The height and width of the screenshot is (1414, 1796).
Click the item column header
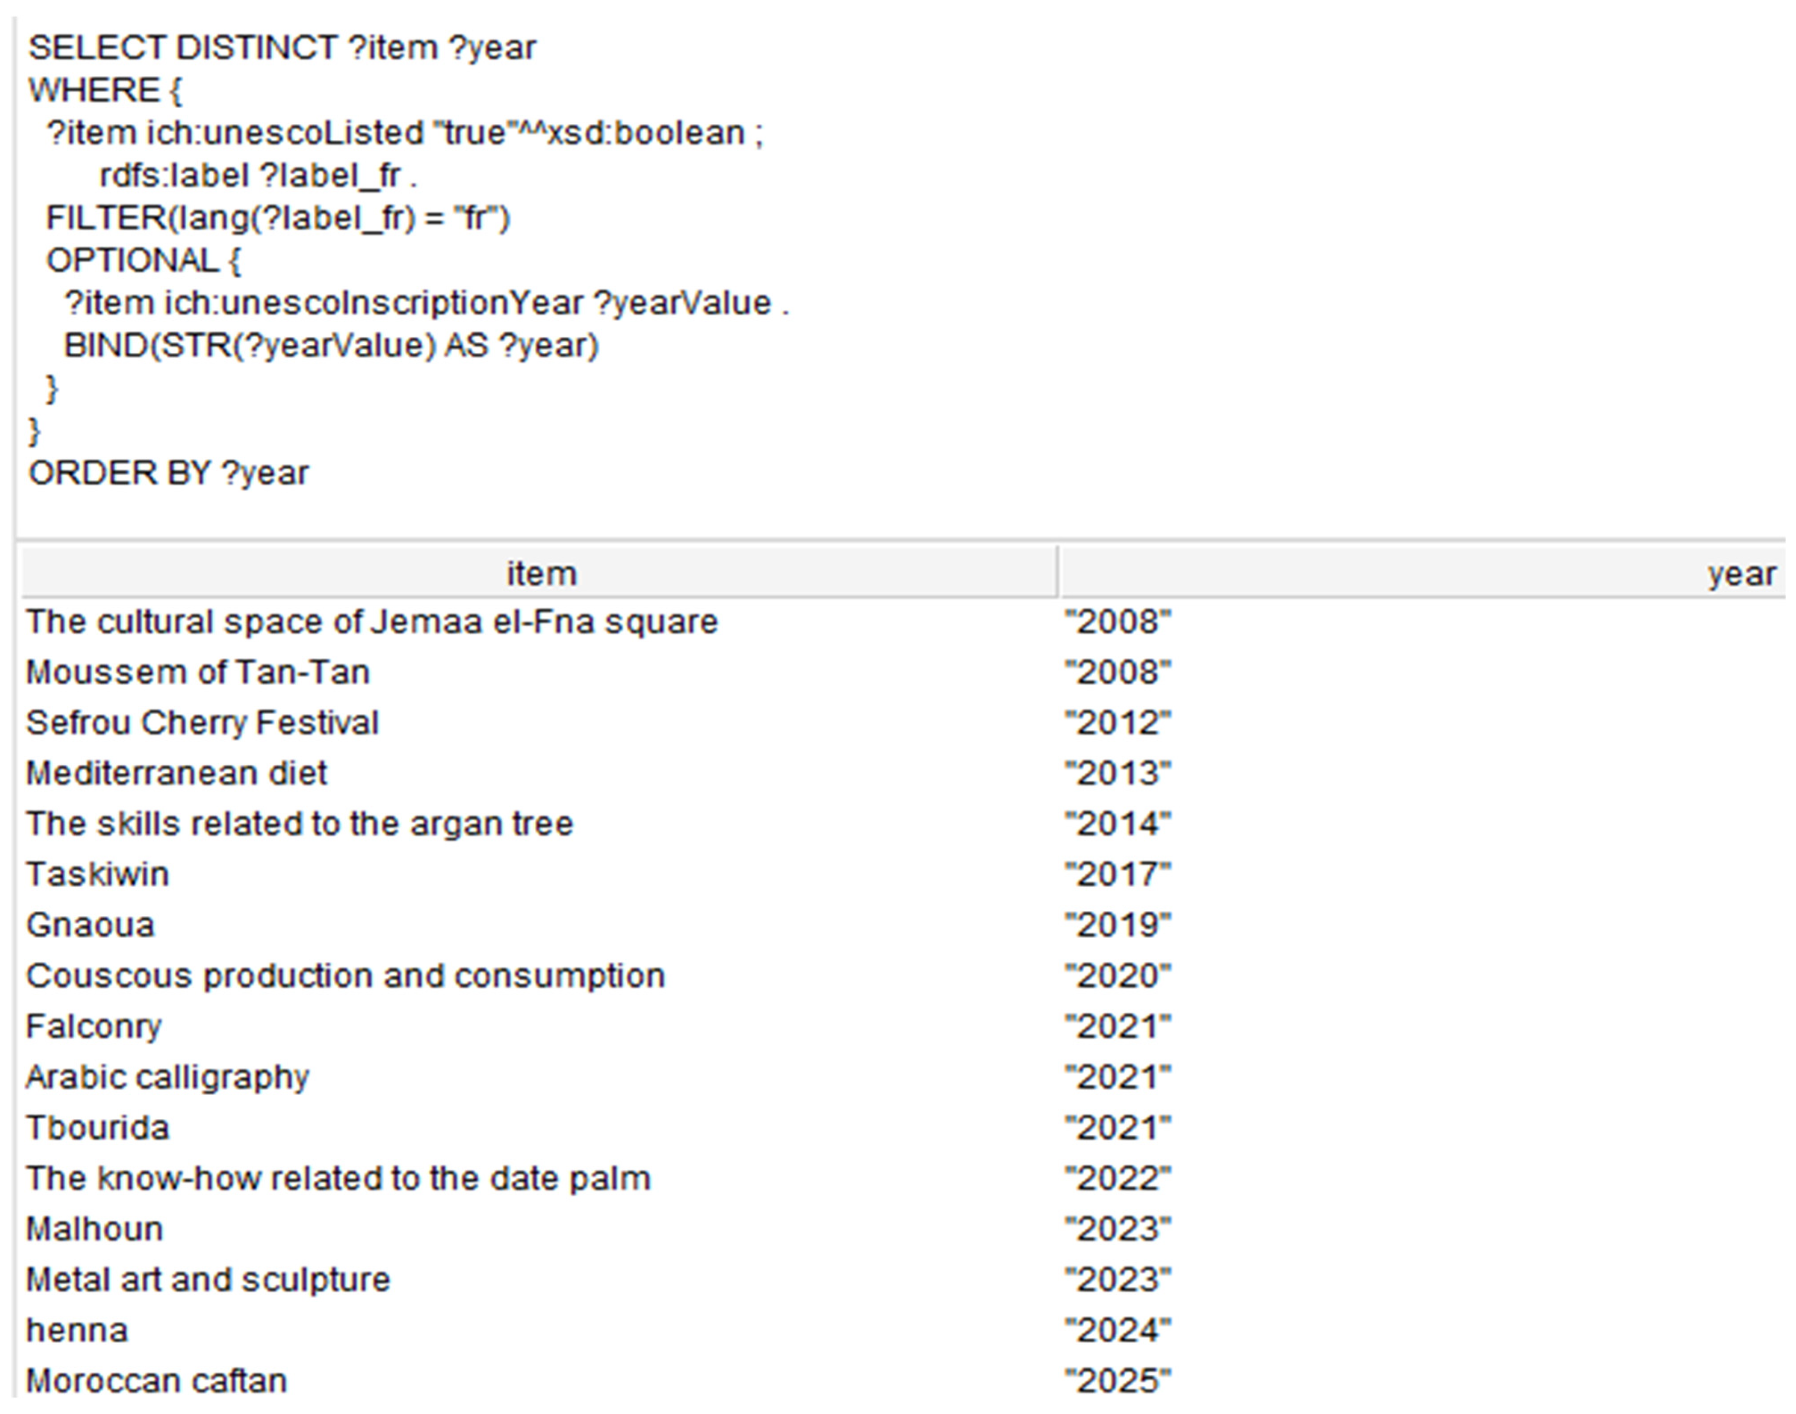pos(539,573)
